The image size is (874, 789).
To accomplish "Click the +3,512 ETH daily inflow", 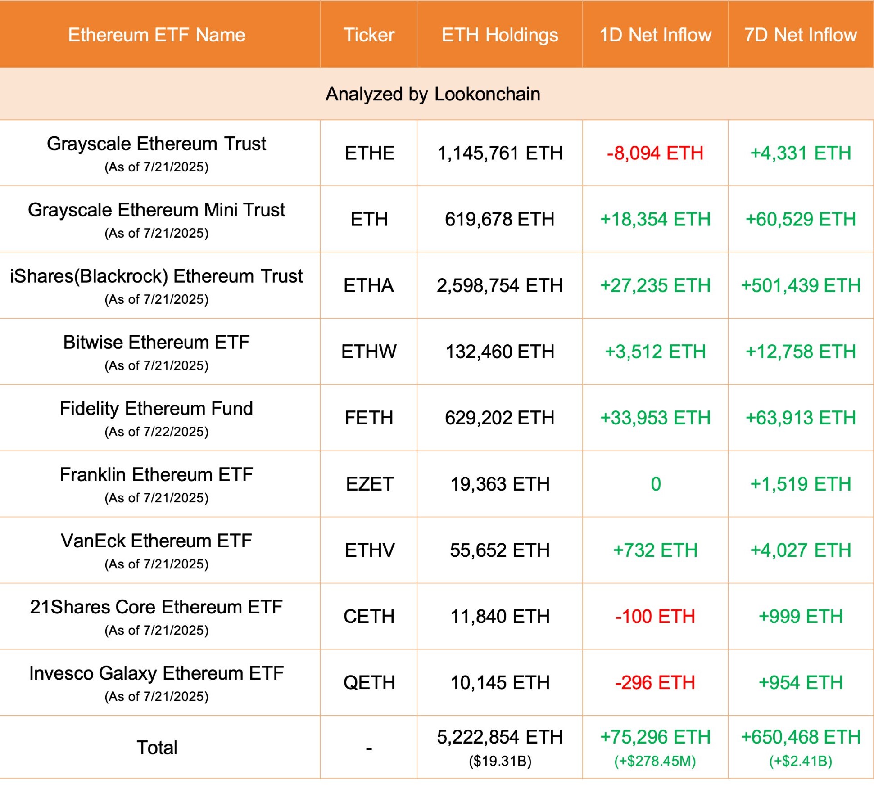I will 655,352.
